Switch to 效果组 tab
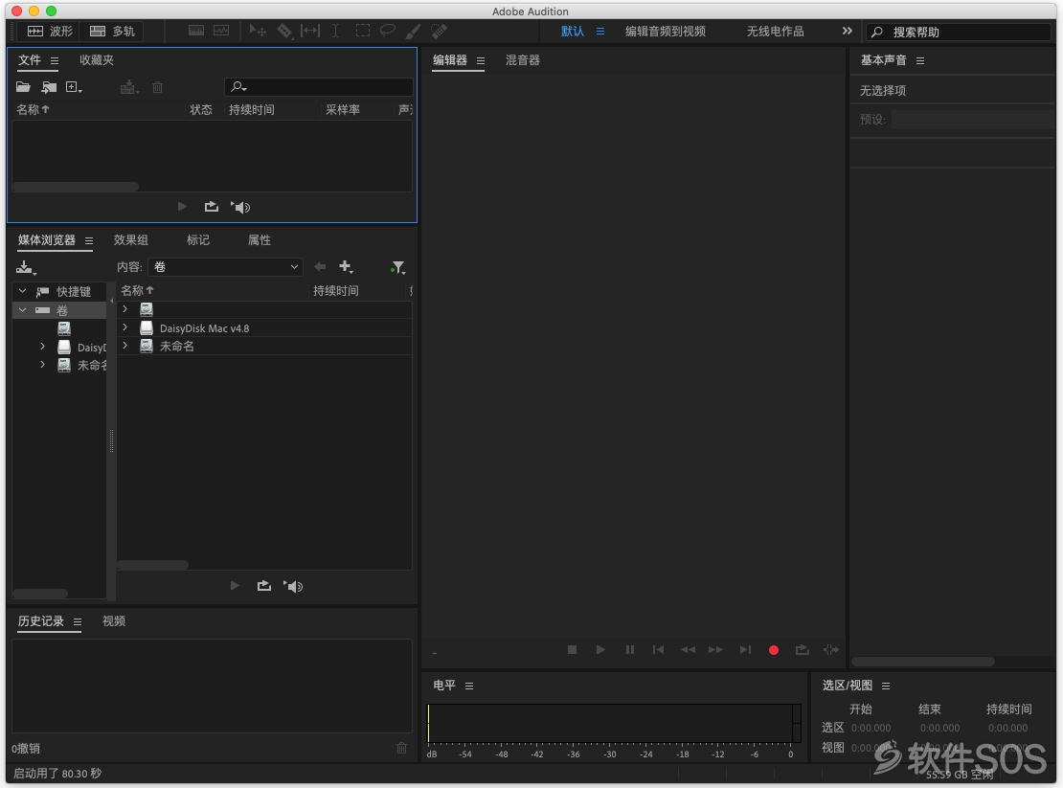 [131, 240]
